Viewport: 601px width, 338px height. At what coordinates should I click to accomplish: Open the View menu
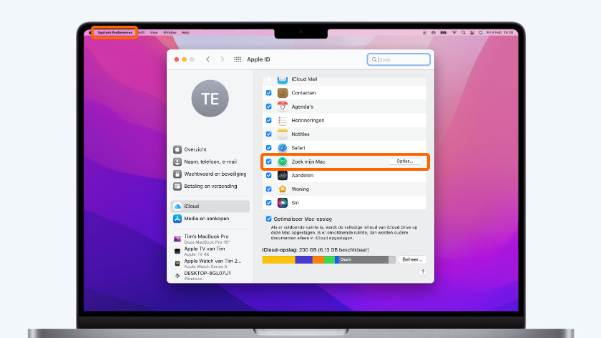[154, 33]
